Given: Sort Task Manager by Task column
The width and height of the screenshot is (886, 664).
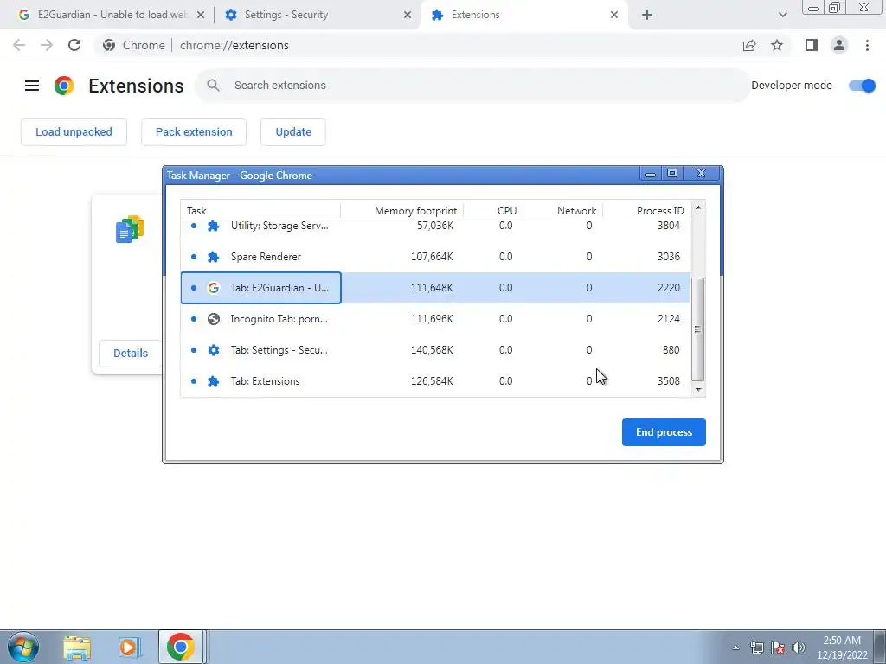Looking at the screenshot, I should click(260, 211).
